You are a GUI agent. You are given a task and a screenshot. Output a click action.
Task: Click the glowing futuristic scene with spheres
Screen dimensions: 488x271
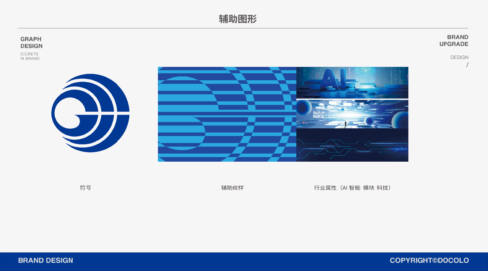click(x=352, y=114)
